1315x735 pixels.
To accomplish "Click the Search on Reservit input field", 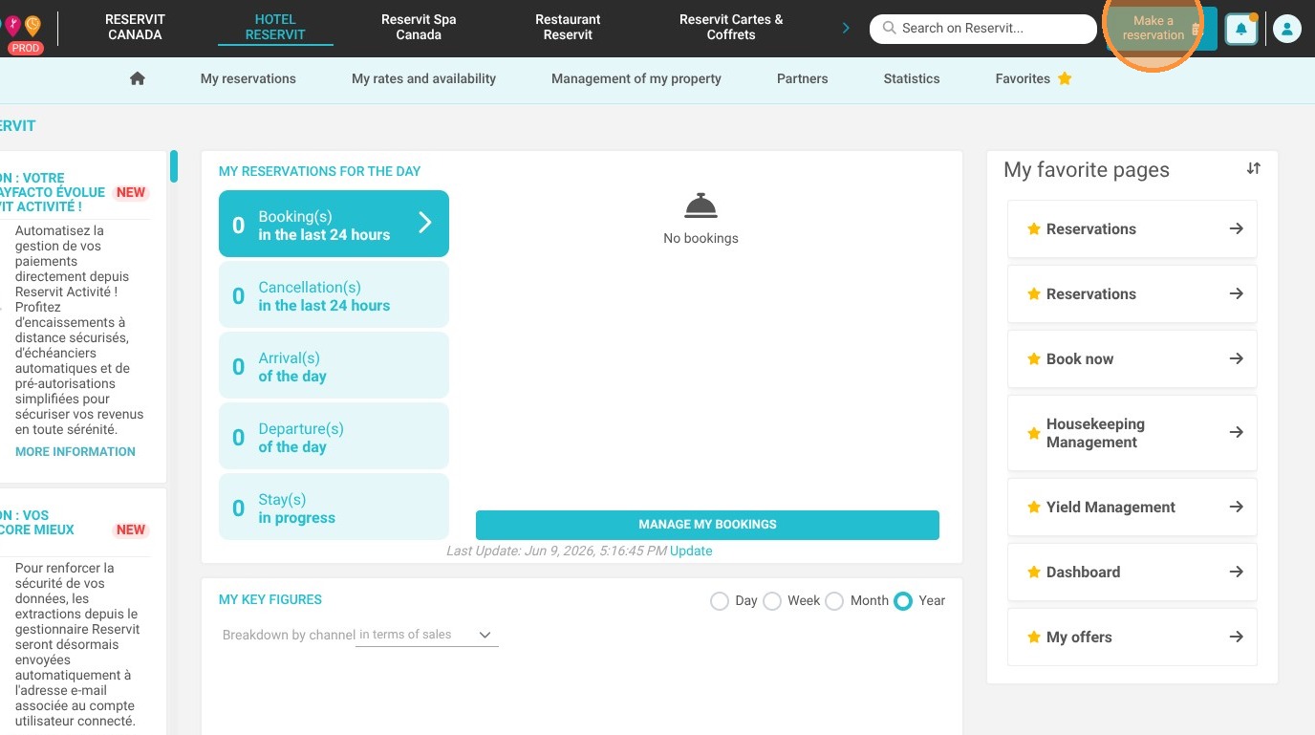I will point(982,29).
